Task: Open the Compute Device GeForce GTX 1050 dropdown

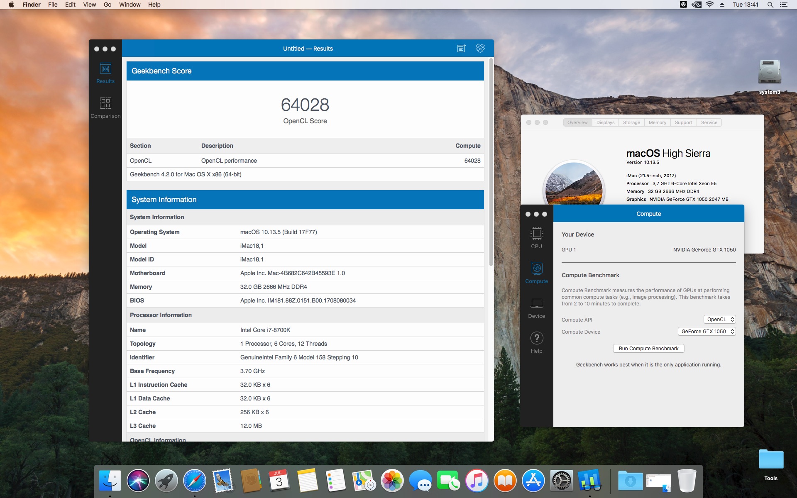Action: click(707, 332)
